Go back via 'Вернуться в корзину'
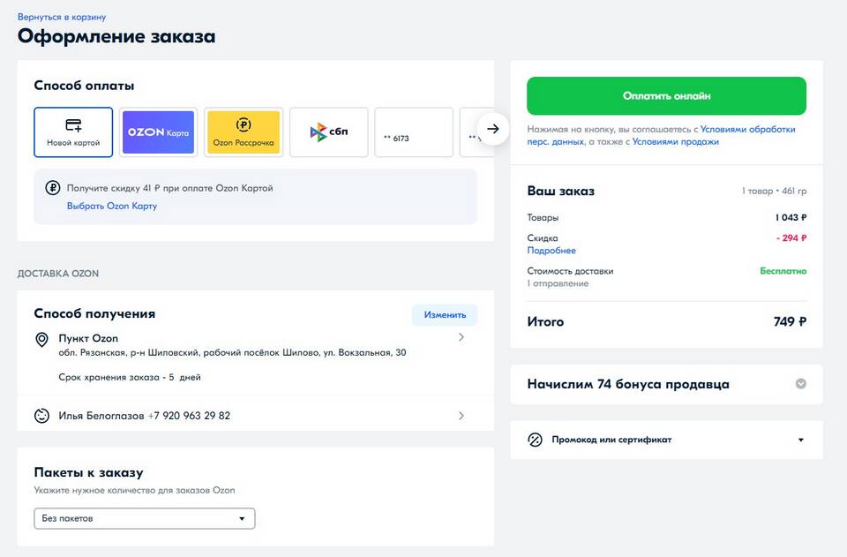The image size is (847, 557). point(62,17)
